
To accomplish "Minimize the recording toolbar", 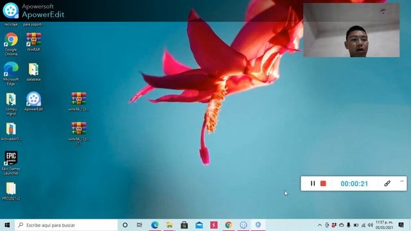I will click(402, 181).
